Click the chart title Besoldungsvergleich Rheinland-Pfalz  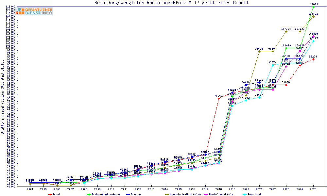coord(171,3)
